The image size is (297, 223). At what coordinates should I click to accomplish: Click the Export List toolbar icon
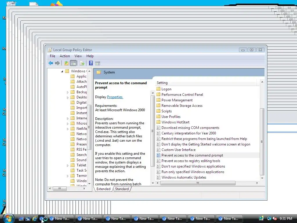point(82,63)
